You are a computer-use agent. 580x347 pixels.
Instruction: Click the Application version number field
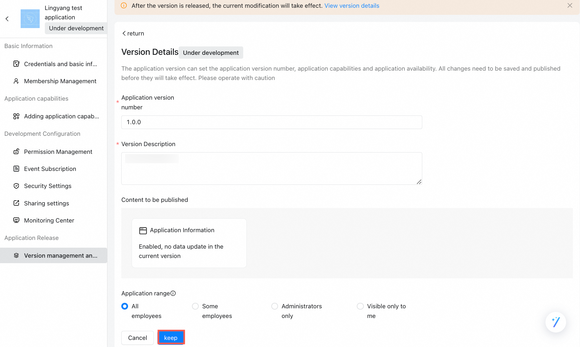(x=272, y=122)
